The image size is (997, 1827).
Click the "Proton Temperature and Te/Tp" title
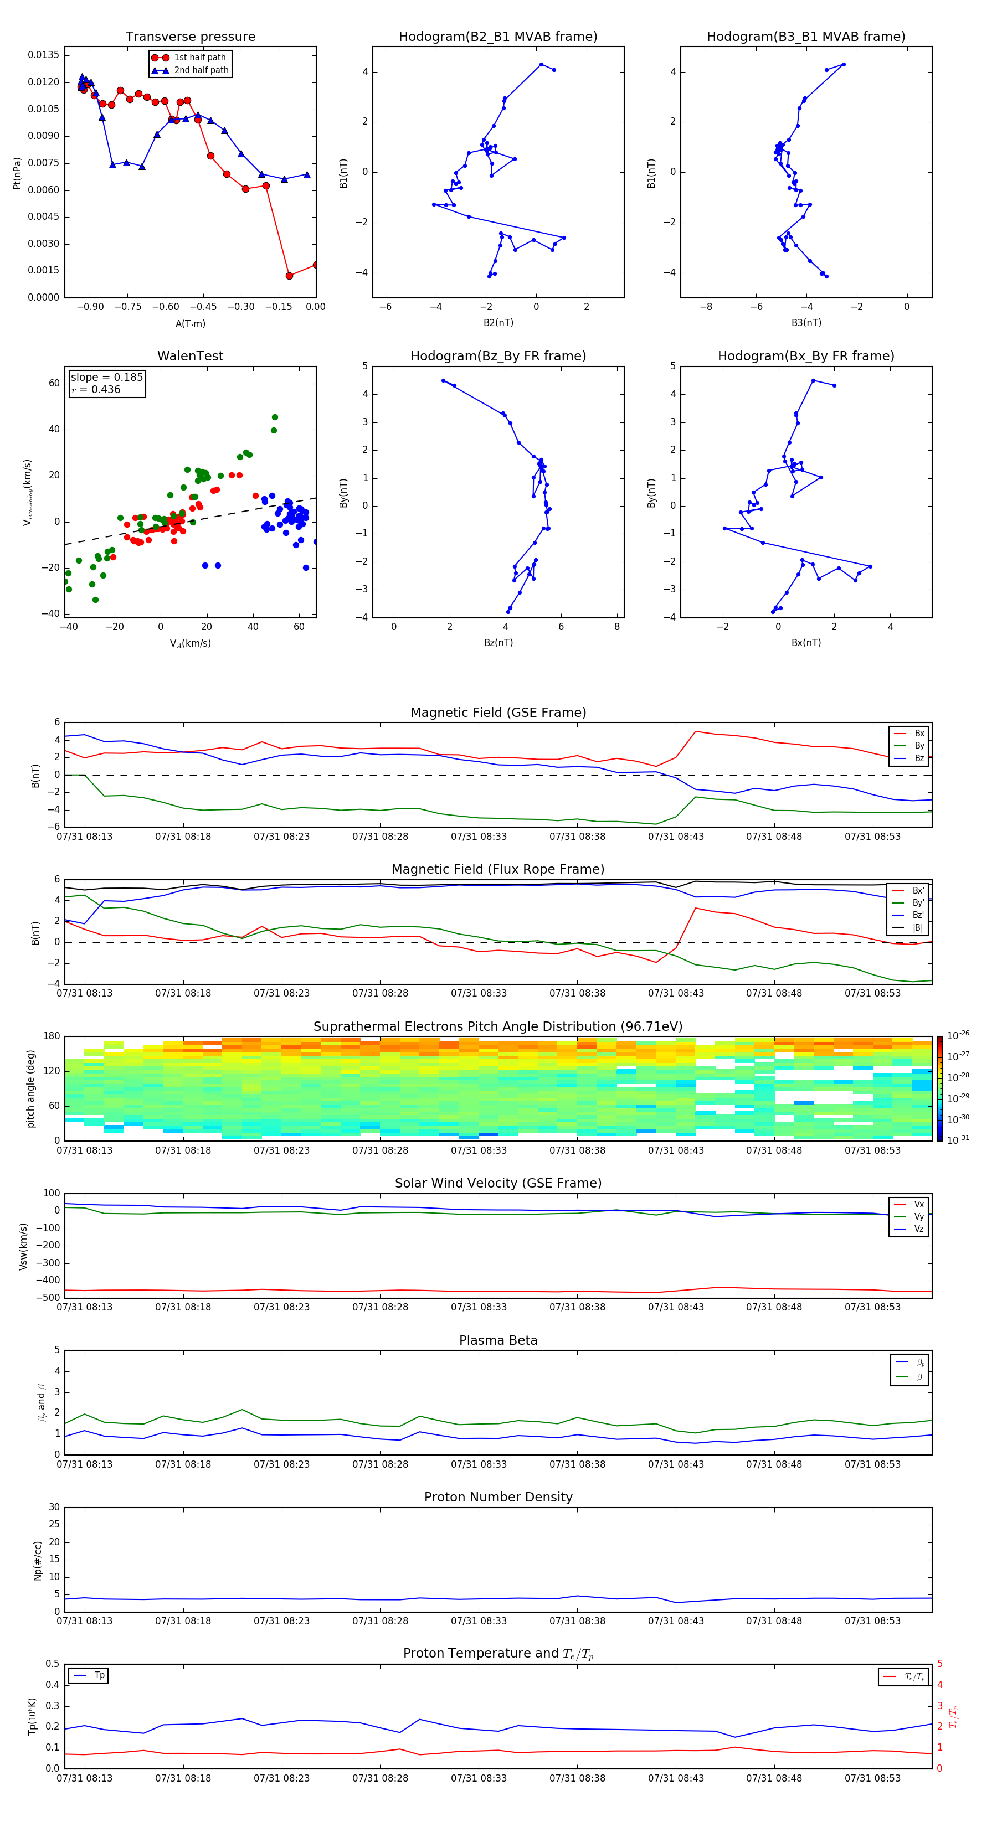[x=498, y=1655]
